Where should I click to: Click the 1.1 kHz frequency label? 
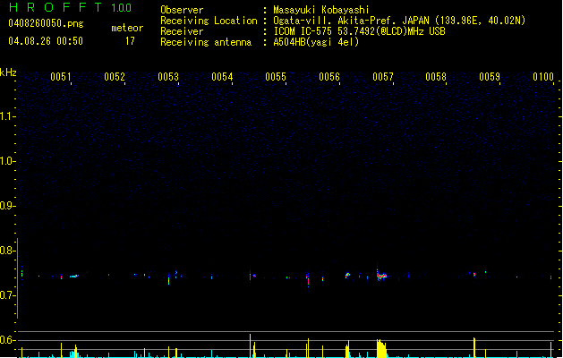8,116
